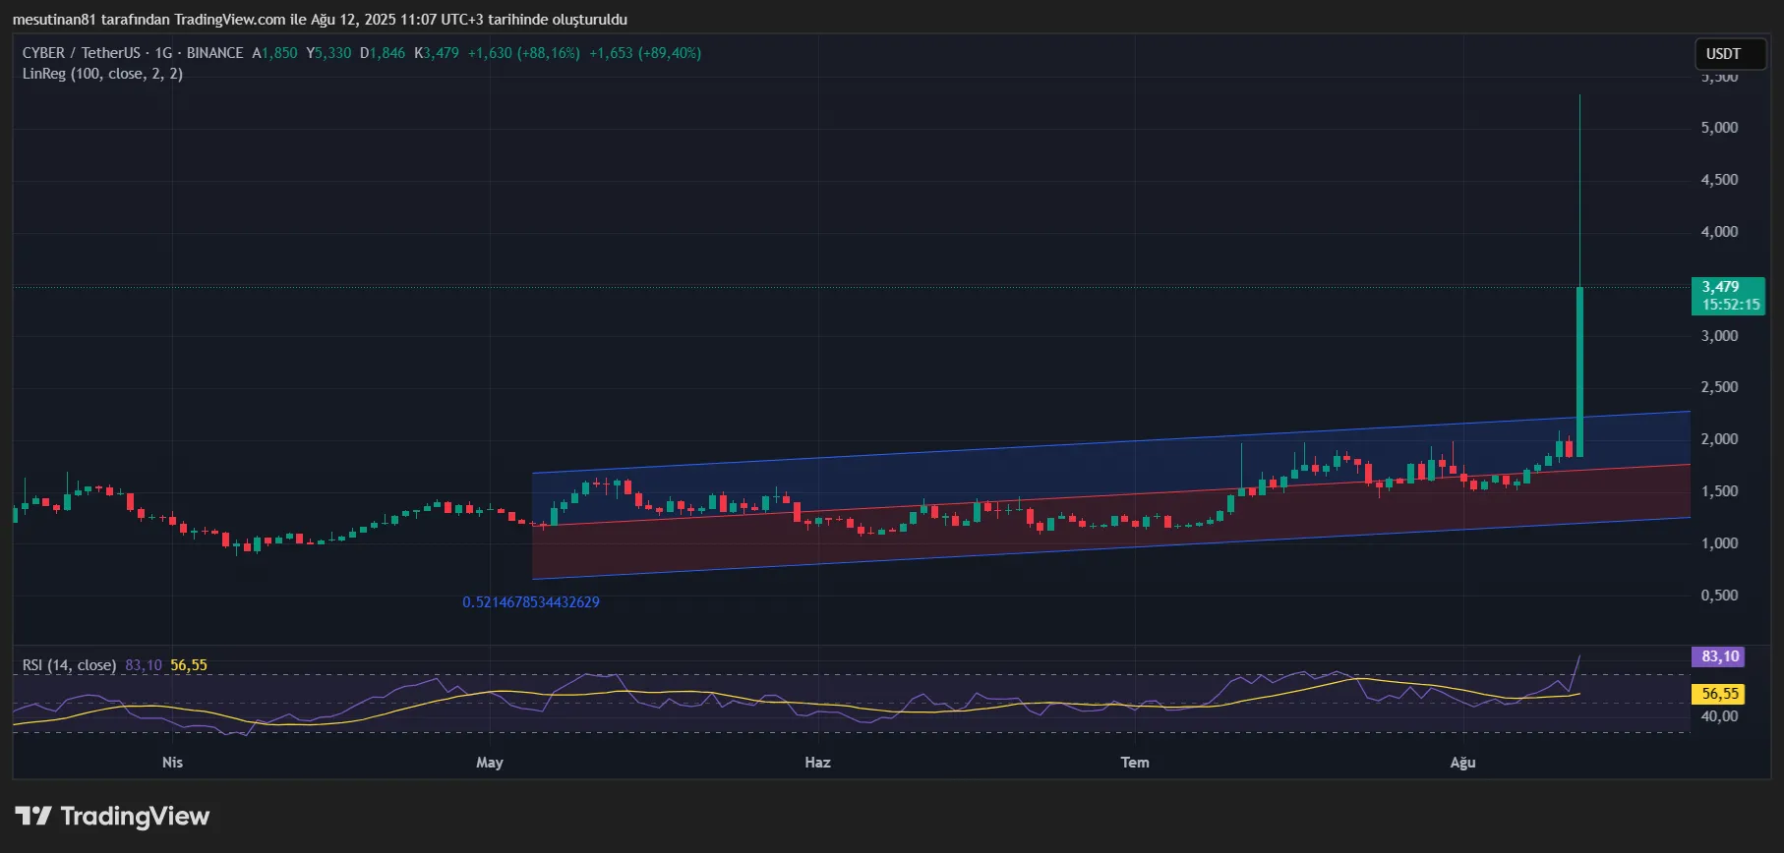This screenshot has width=1784, height=853.
Task: Click the 4,000 price axis label
Action: point(1719,232)
